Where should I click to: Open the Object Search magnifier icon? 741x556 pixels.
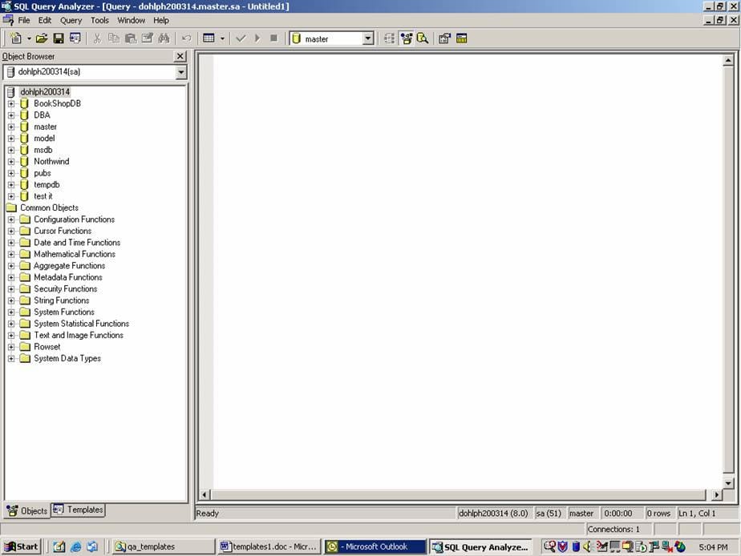pos(423,38)
